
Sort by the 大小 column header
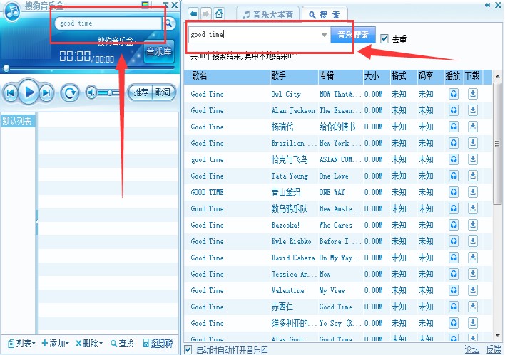pyautogui.click(x=377, y=76)
